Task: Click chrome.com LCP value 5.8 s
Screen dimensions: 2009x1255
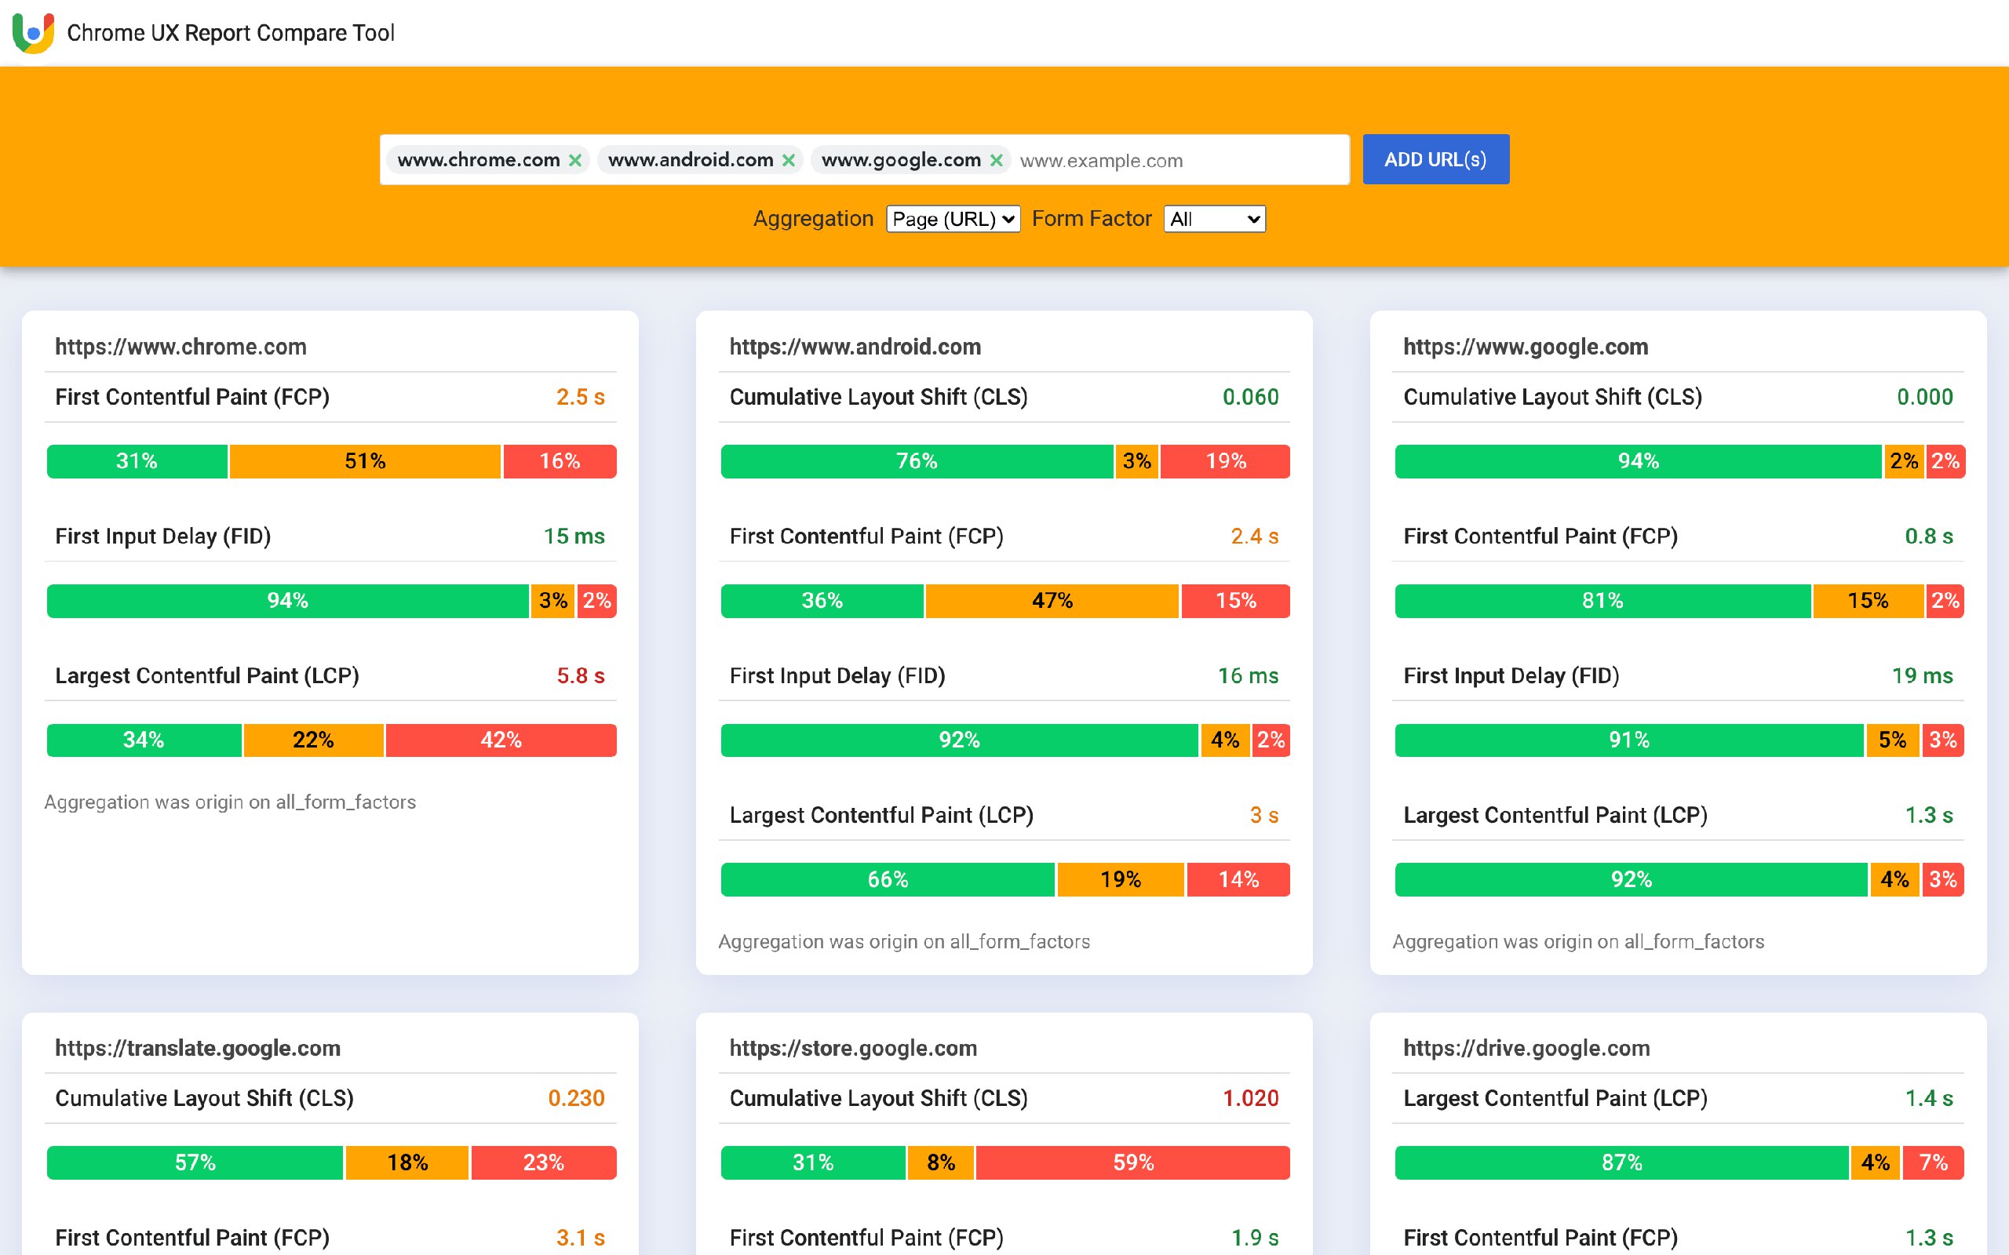Action: point(580,676)
